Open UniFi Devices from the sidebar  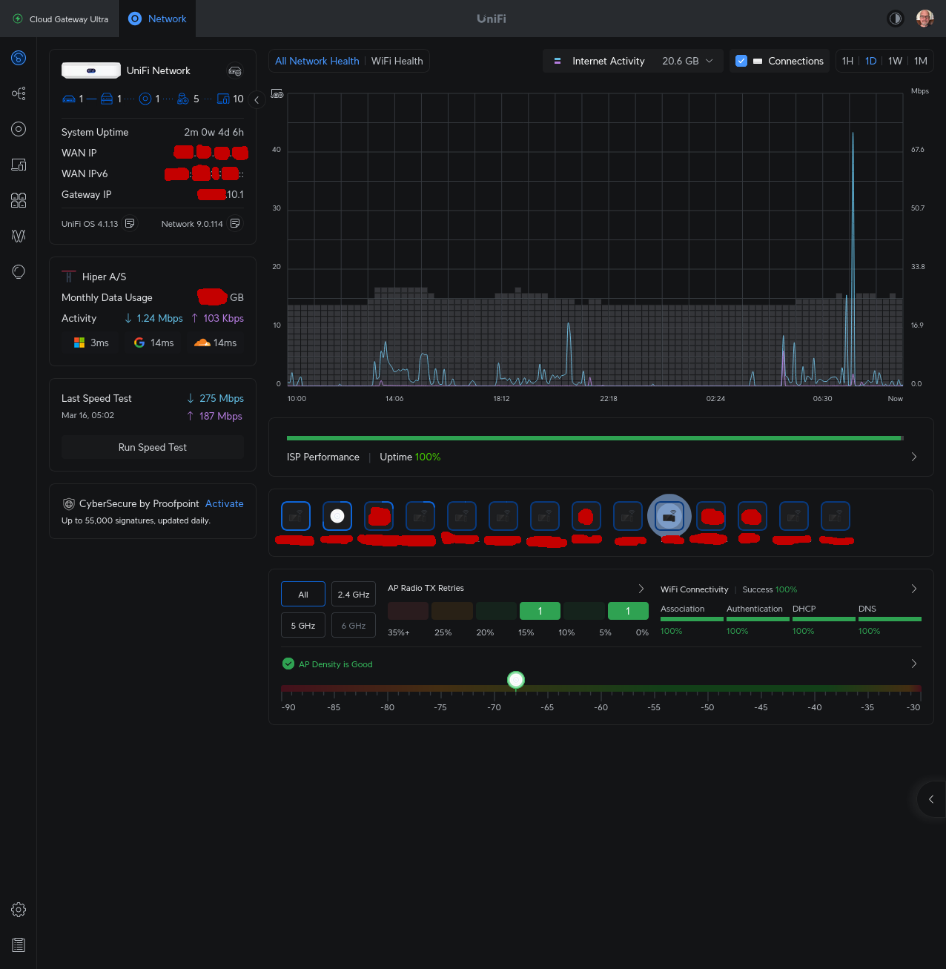click(19, 129)
